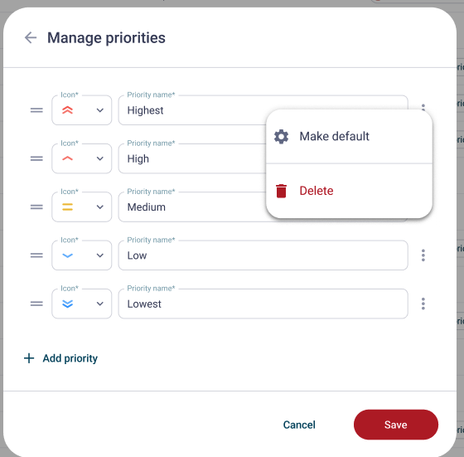Screen dimensions: 464x457
Task: Open the three-dot menu for Low priority
Action: tap(423, 255)
